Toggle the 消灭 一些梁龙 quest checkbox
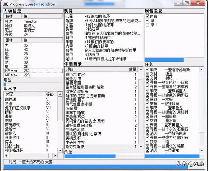209x171 pixels. coord(147,150)
